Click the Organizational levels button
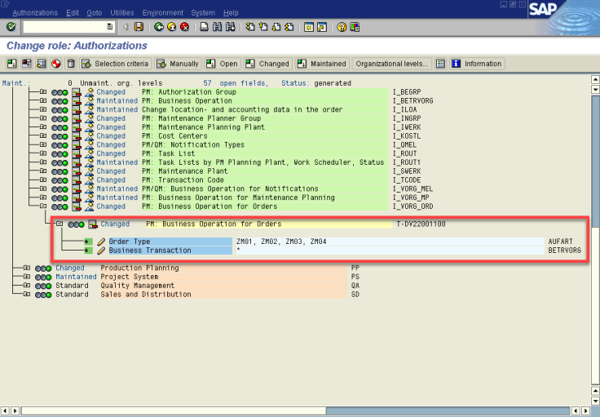 (x=391, y=64)
